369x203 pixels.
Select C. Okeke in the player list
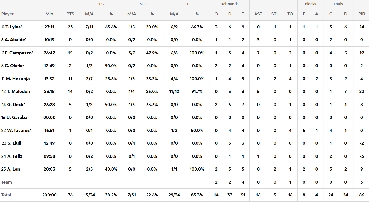(x=14, y=66)
